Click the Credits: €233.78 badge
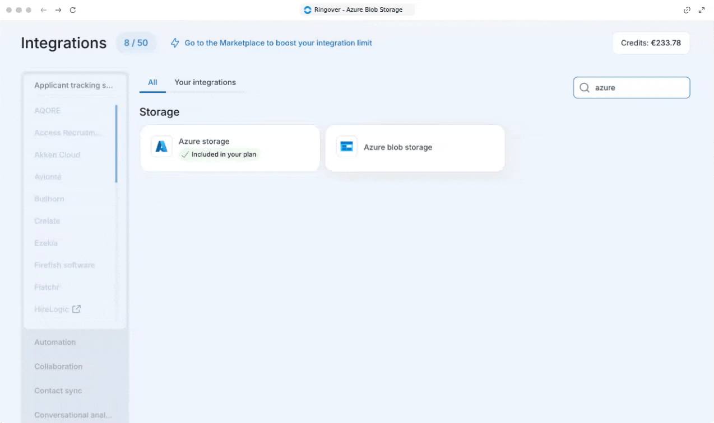This screenshot has height=423, width=714. [651, 43]
